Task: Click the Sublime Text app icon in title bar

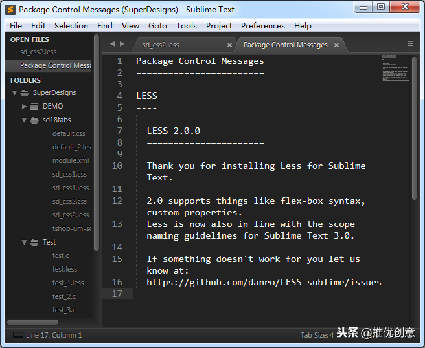Action: point(10,10)
